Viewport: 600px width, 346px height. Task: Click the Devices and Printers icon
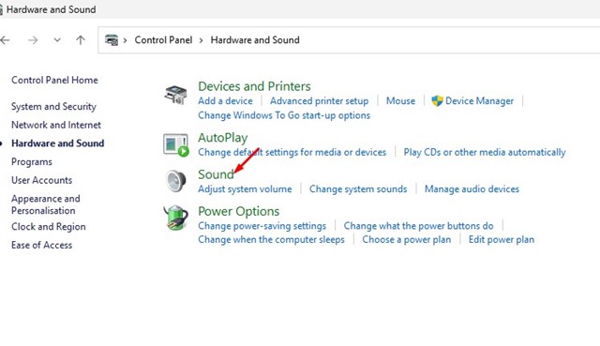click(x=175, y=95)
